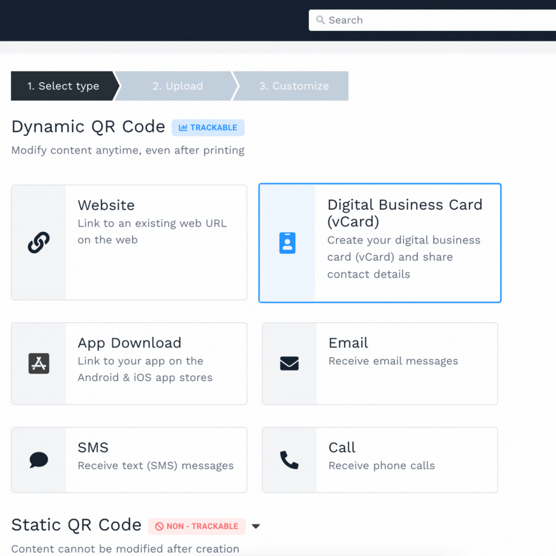This screenshot has height=556, width=556.
Task: Click 'Receive text (SMS) messages' description
Action: [155, 465]
